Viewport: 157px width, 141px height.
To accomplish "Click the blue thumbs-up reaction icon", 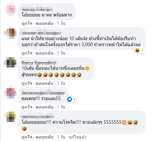I will coord(69,99).
